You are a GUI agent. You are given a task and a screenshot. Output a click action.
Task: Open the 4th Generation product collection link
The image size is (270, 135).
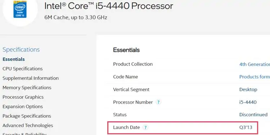255,64
